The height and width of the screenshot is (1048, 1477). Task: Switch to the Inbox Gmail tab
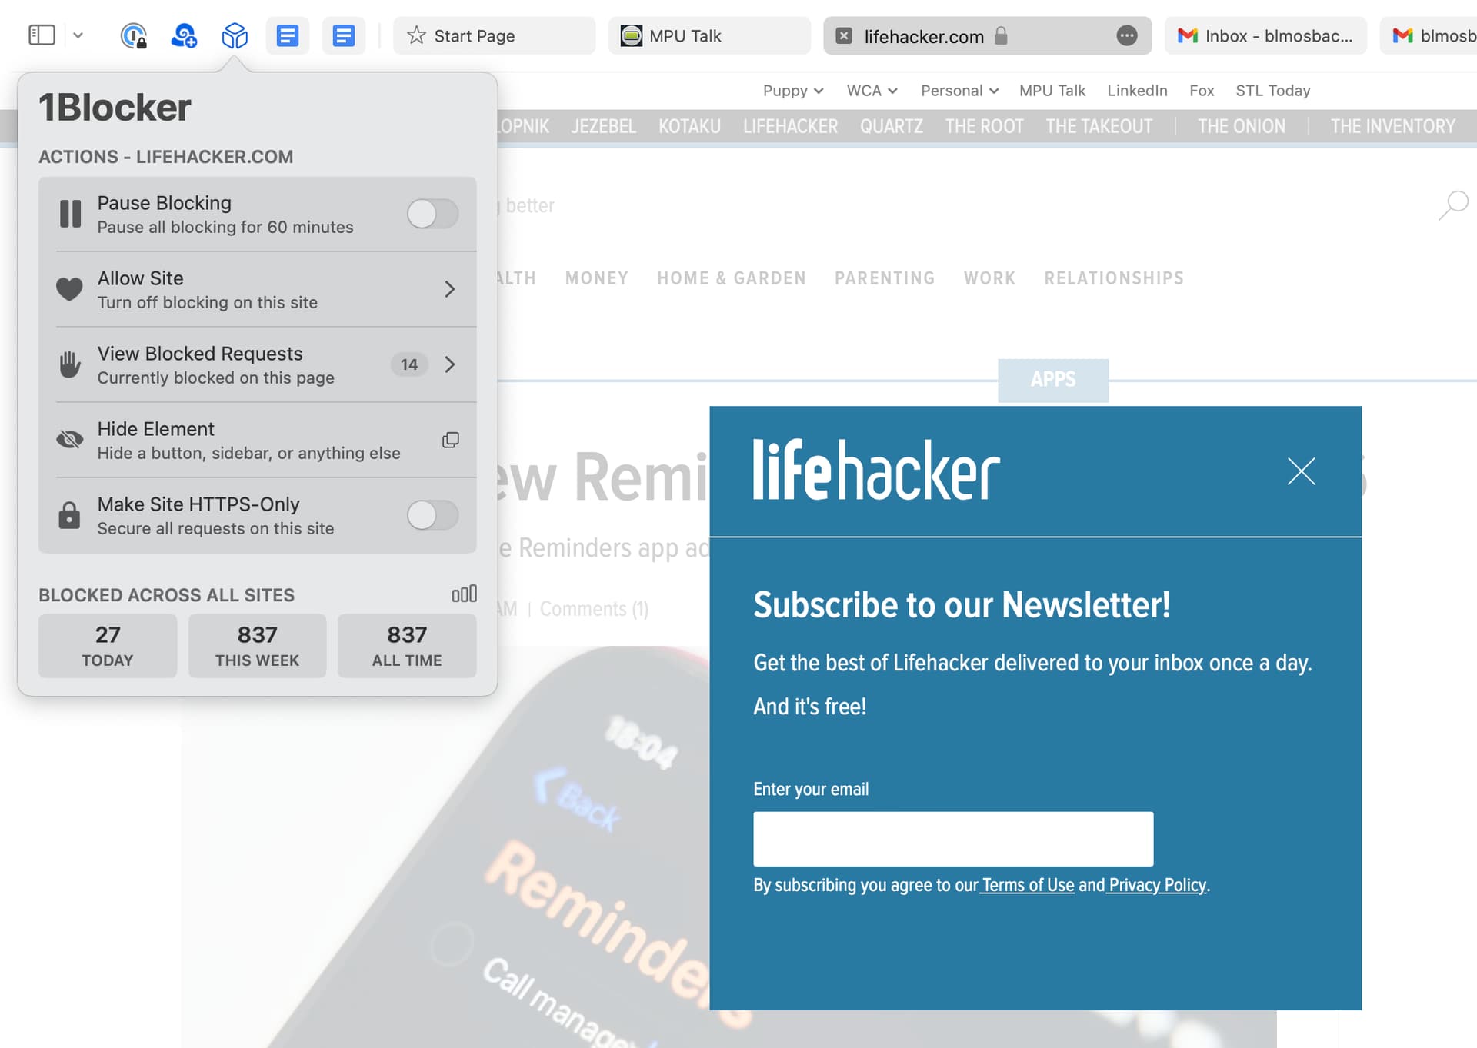[x=1265, y=35]
